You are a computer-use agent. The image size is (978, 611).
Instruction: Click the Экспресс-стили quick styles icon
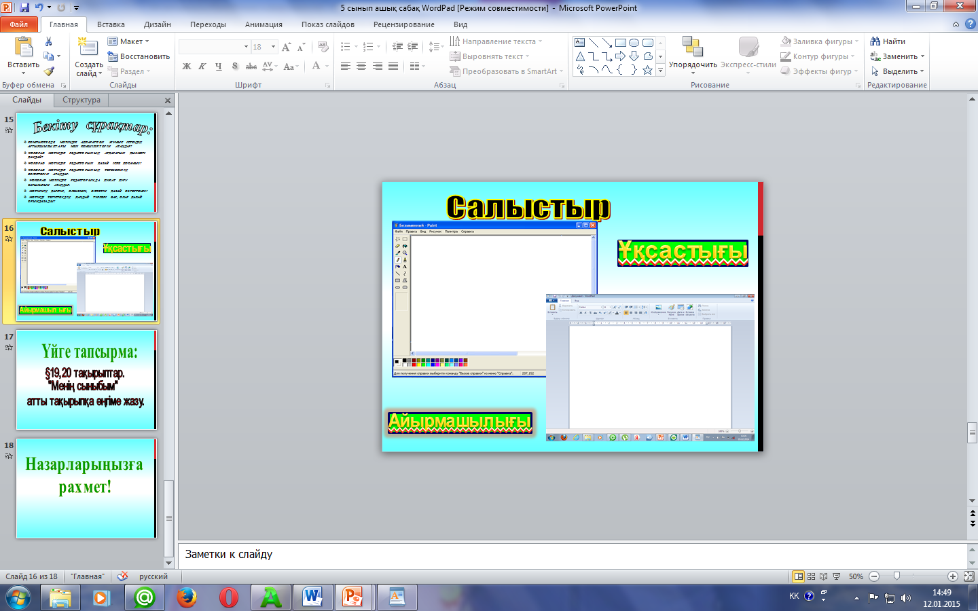(x=748, y=48)
